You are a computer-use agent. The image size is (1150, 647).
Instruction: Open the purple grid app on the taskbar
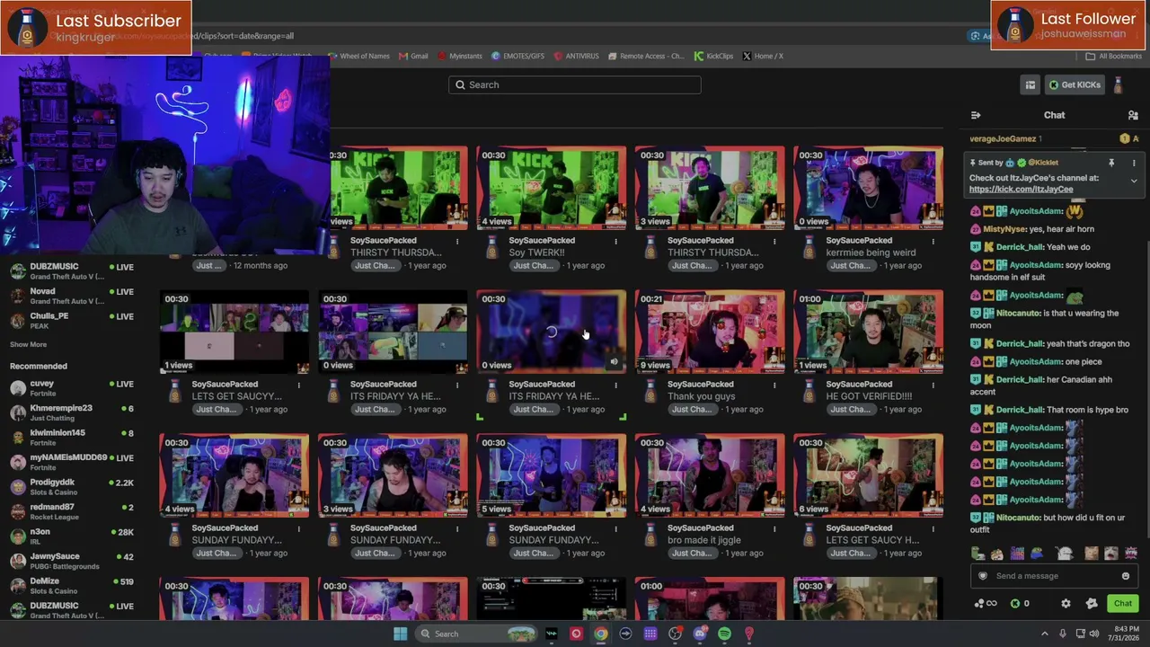tap(650, 634)
